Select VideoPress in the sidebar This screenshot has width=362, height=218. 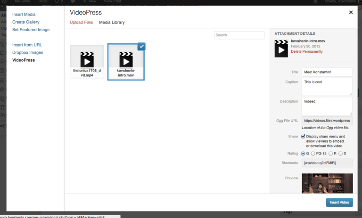(24, 60)
